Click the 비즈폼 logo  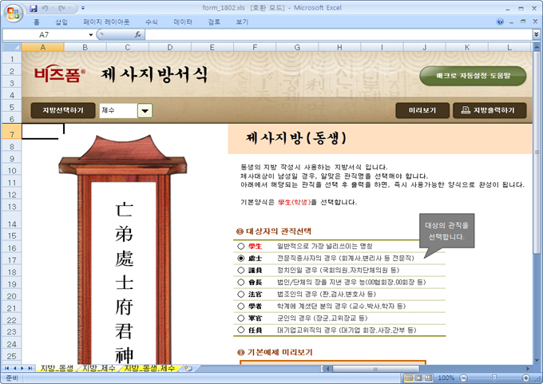coord(60,73)
